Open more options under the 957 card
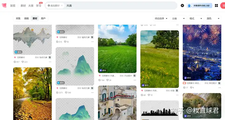 point(50,62)
